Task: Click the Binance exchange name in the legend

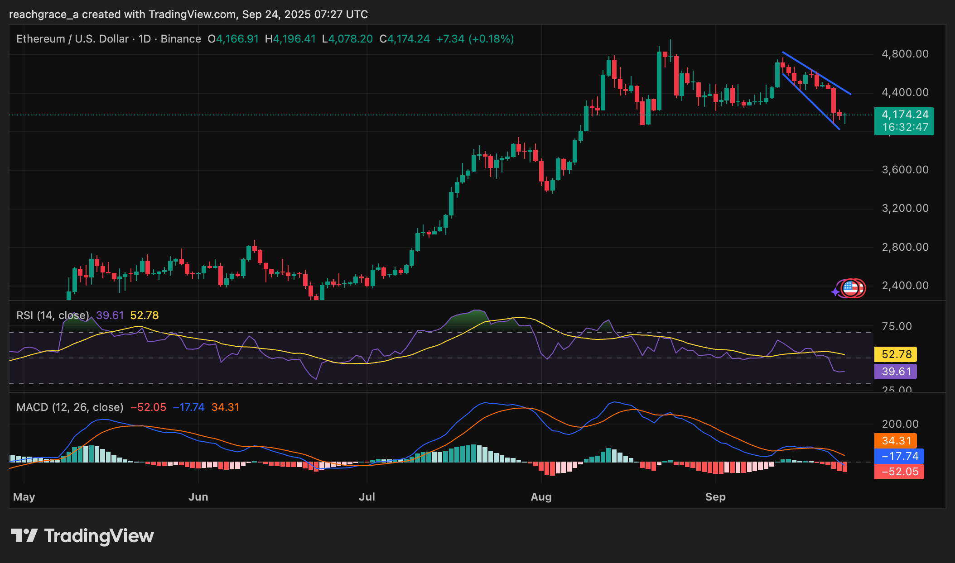Action: (x=181, y=39)
